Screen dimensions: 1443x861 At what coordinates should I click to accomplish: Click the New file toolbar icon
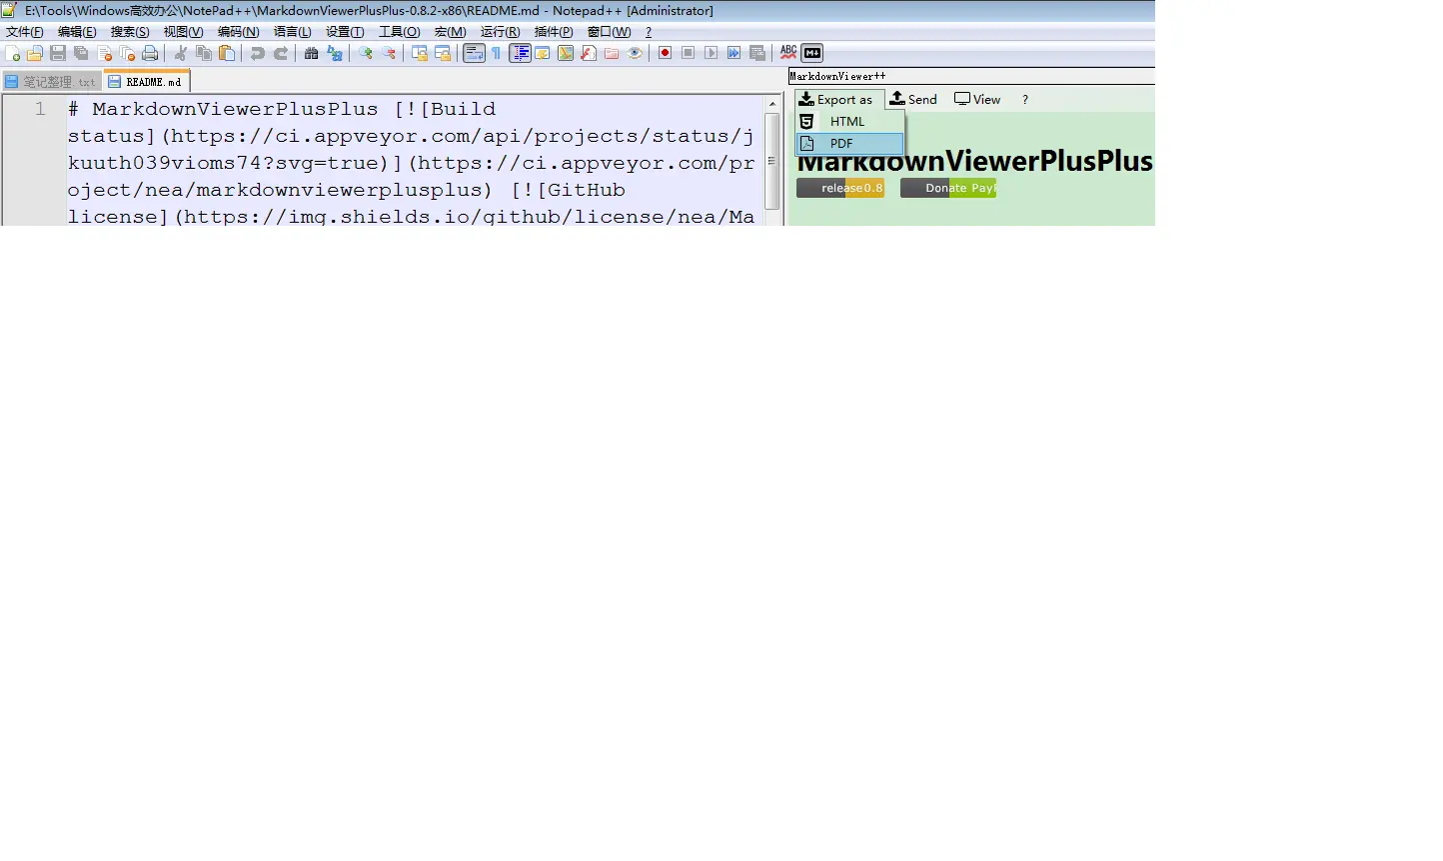12,53
